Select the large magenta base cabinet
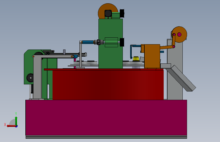Screen dimensions: 220x142 [x=106, y=118]
